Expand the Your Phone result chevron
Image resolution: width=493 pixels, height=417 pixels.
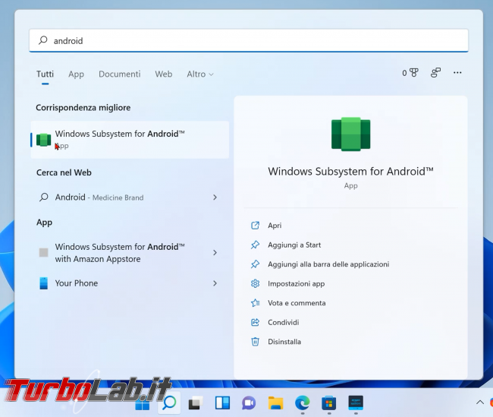215,283
